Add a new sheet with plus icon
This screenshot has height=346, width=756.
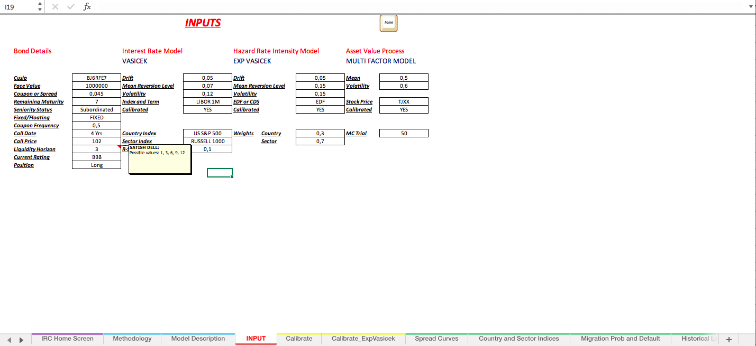(728, 339)
